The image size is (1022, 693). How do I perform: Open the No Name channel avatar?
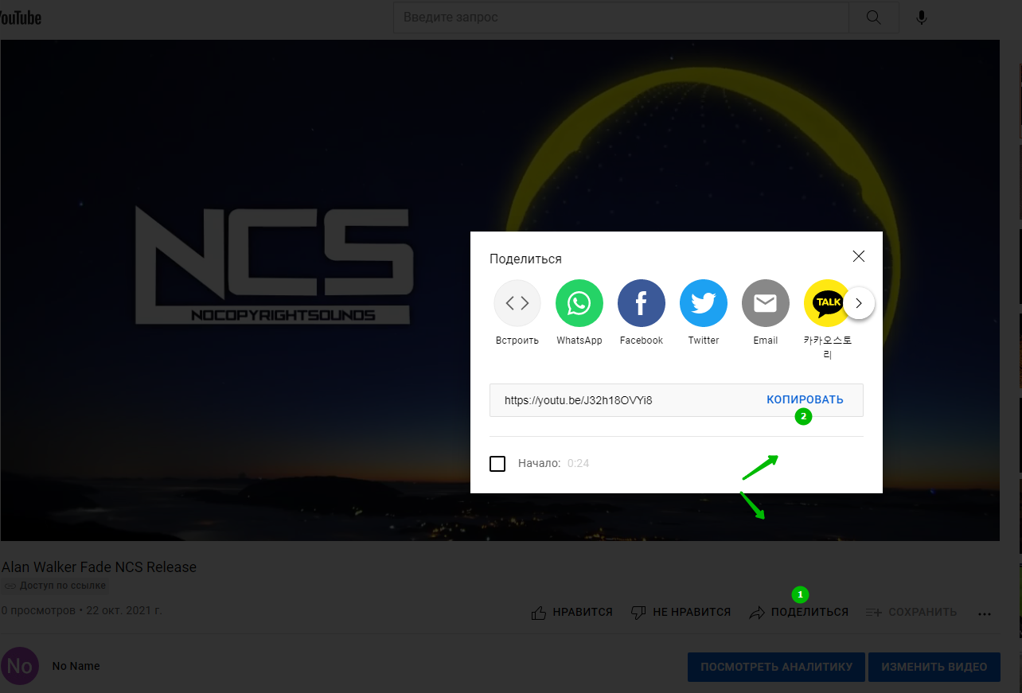click(x=19, y=666)
